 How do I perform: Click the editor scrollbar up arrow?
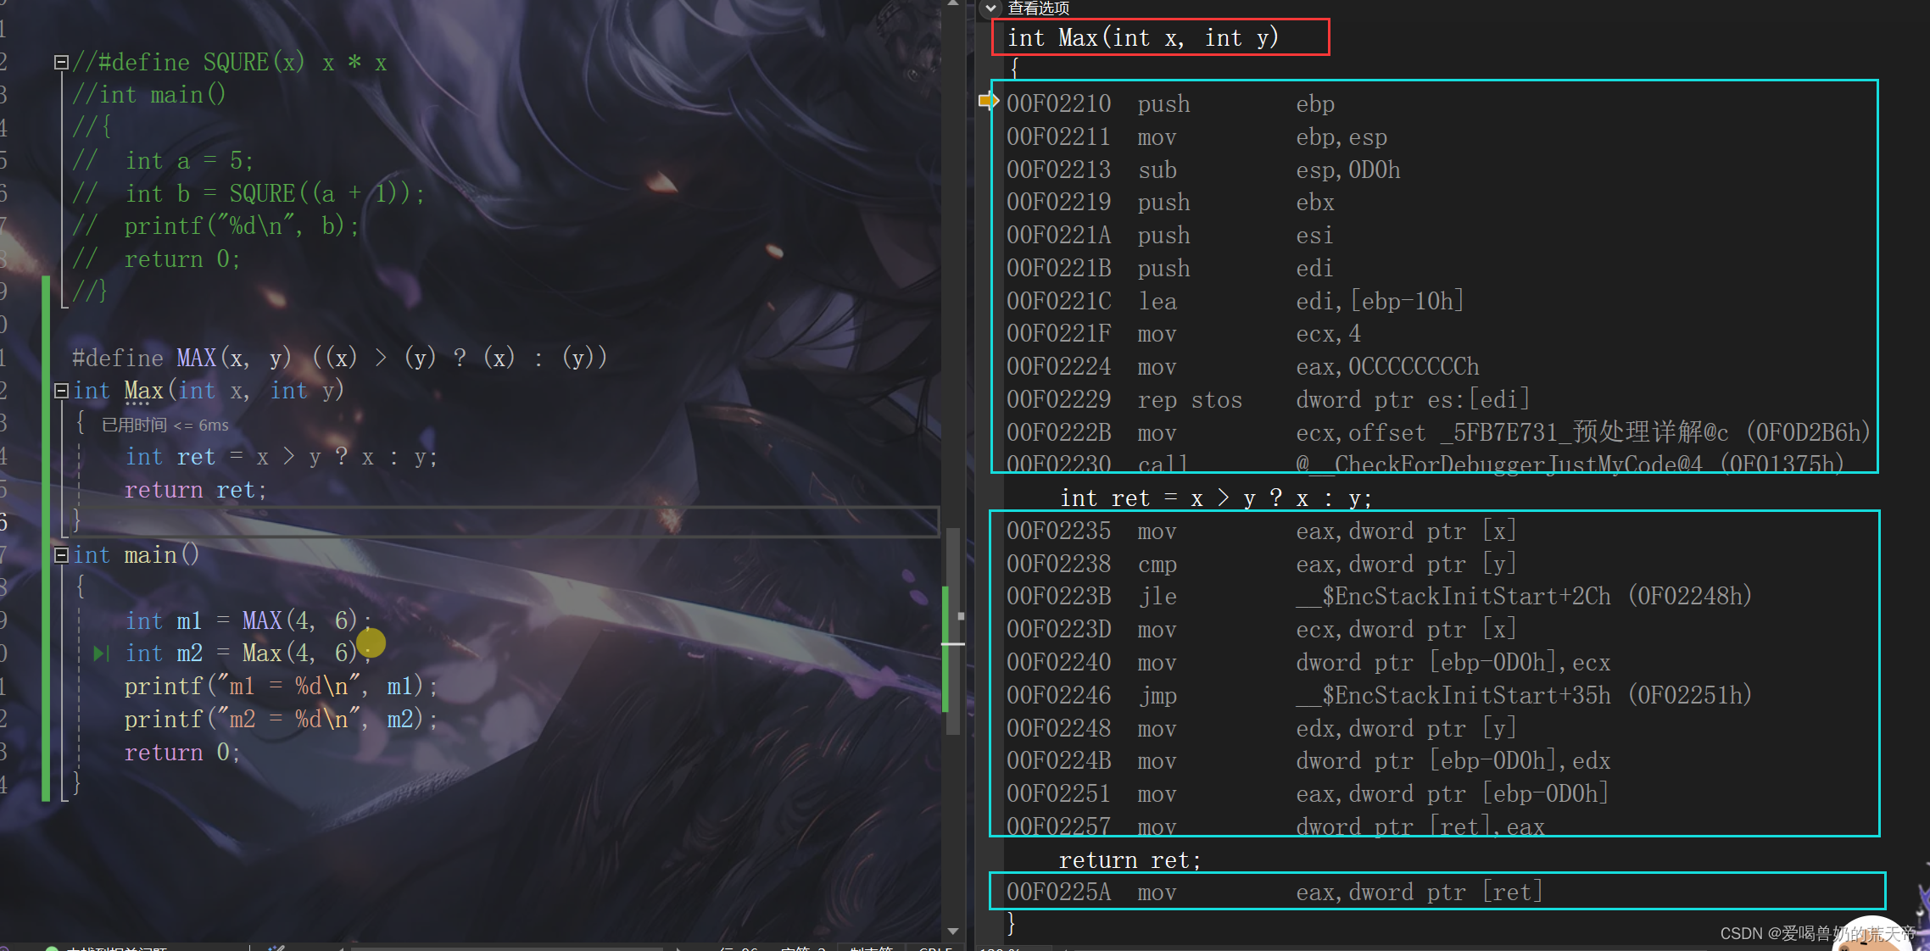[952, 4]
